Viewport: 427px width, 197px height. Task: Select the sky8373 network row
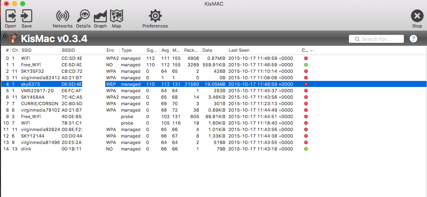214,85
